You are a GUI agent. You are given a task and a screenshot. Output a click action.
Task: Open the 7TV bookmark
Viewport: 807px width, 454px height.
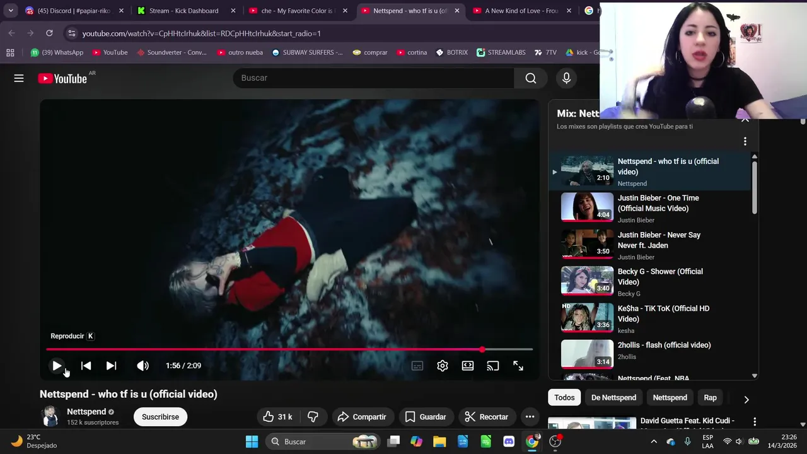pyautogui.click(x=545, y=52)
